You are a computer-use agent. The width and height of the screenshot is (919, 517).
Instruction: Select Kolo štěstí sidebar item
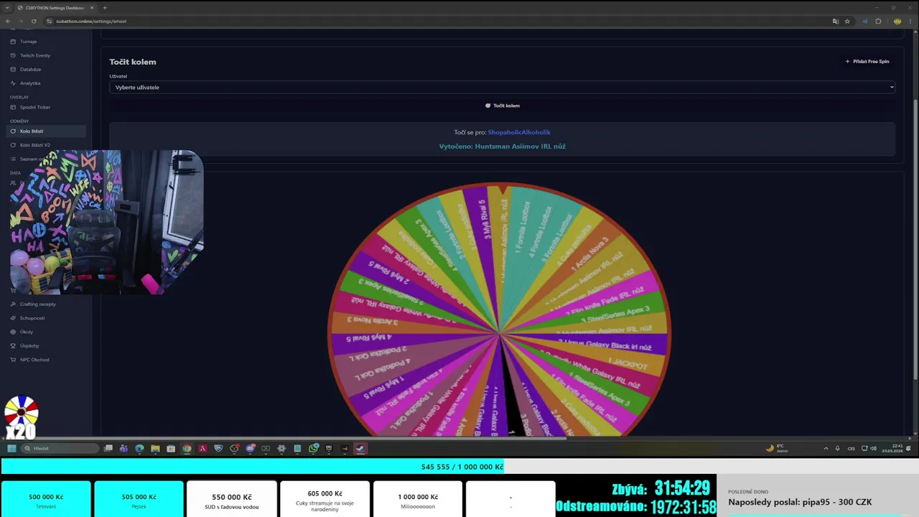(x=46, y=131)
